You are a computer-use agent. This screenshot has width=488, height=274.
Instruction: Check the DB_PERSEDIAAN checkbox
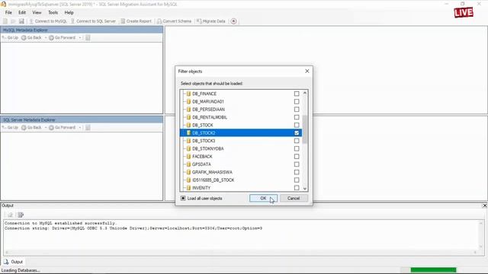297,110
